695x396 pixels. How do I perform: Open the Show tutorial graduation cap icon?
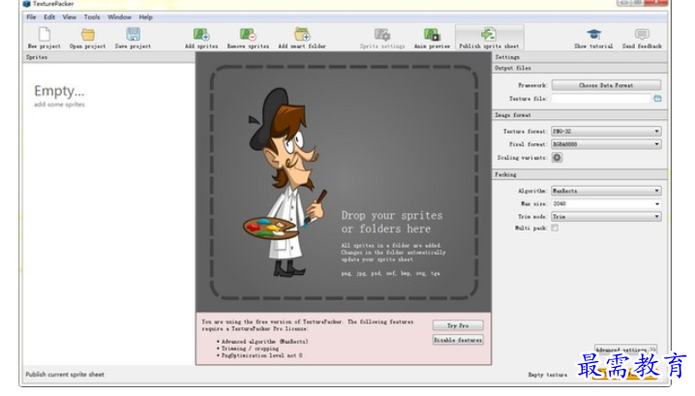[593, 35]
